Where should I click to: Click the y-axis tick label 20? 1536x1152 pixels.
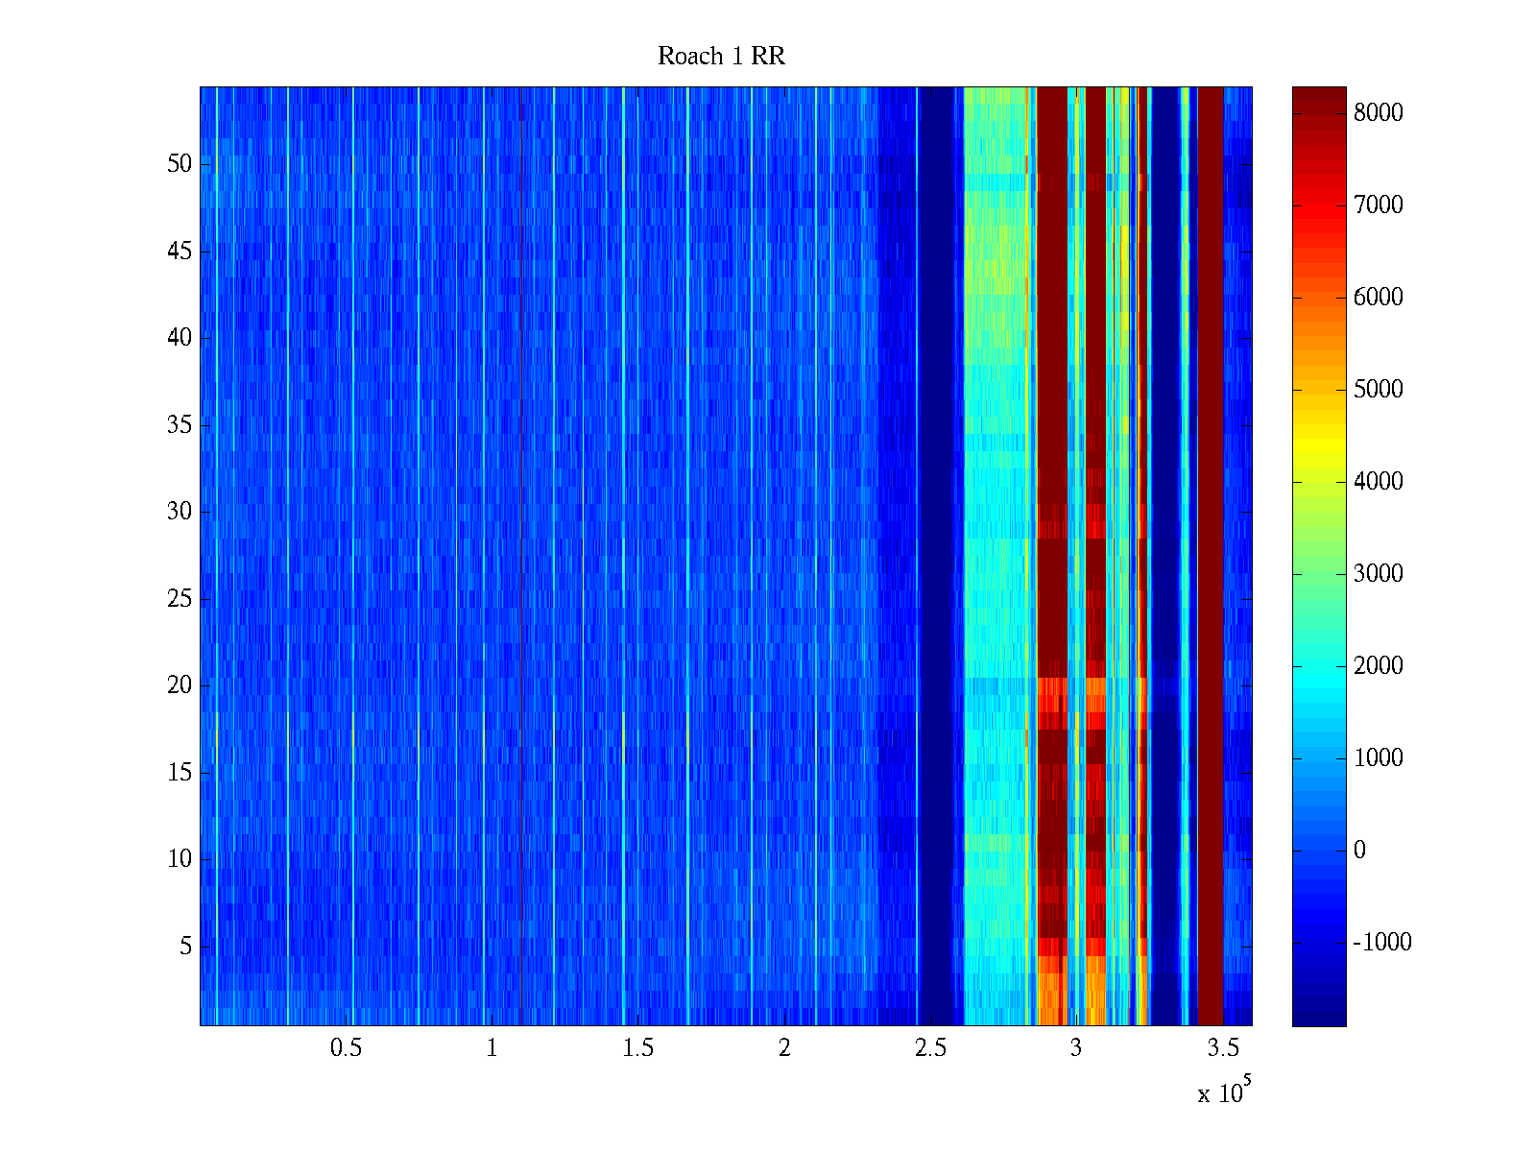[x=180, y=685]
